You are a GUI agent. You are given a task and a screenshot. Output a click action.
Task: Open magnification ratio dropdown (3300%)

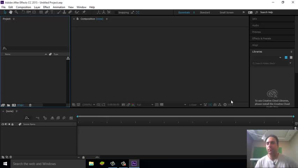[89, 105]
